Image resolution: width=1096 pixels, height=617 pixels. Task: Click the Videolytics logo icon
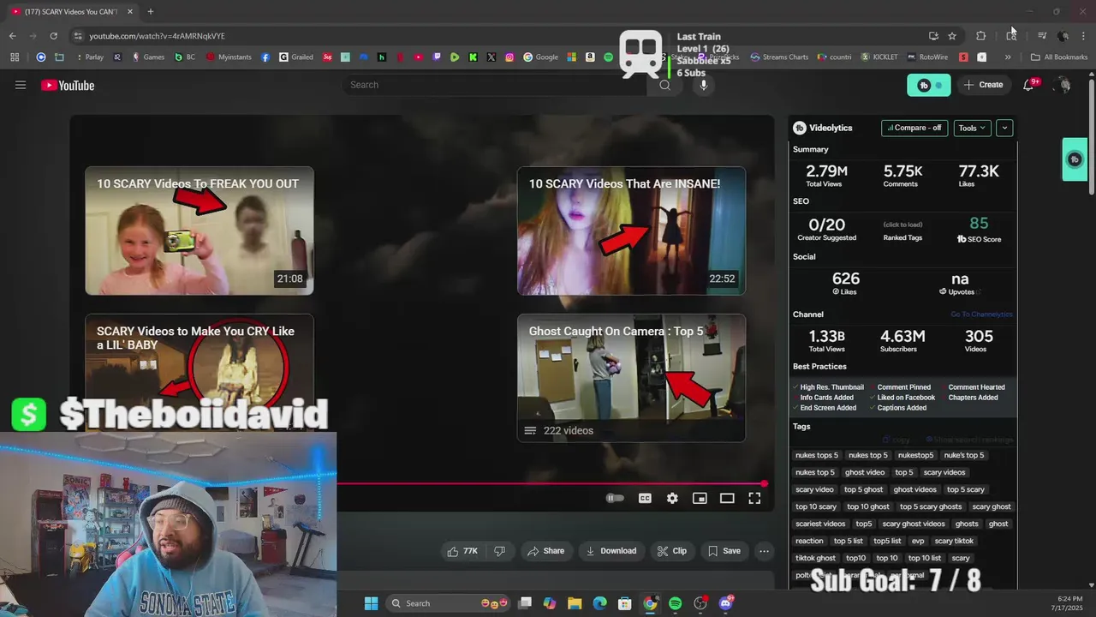tap(800, 128)
